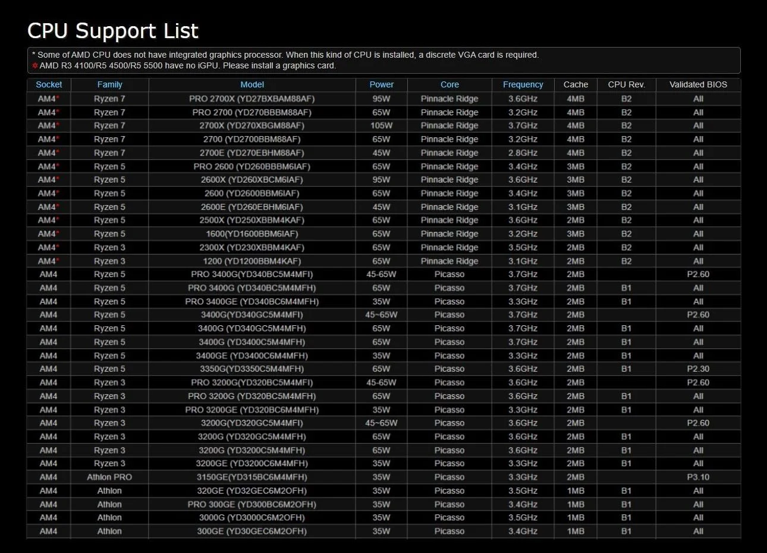767x553 pixels.
Task: Click the Athlon PRO family cell
Action: [109, 477]
